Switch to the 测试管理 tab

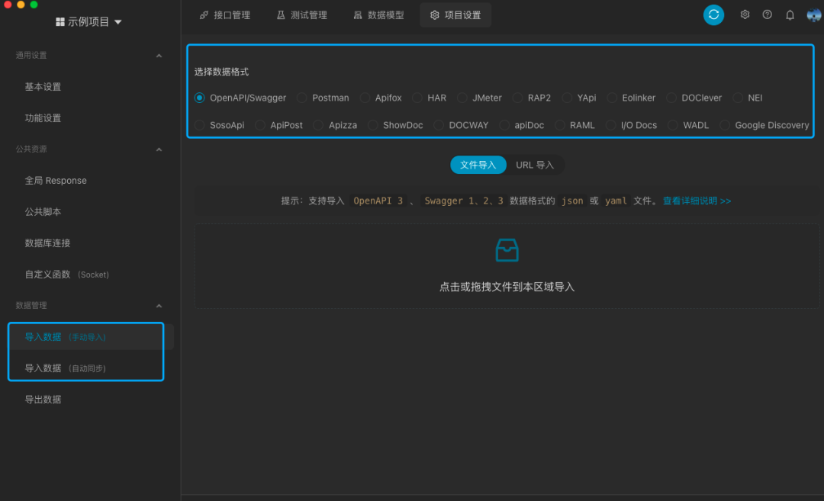301,15
